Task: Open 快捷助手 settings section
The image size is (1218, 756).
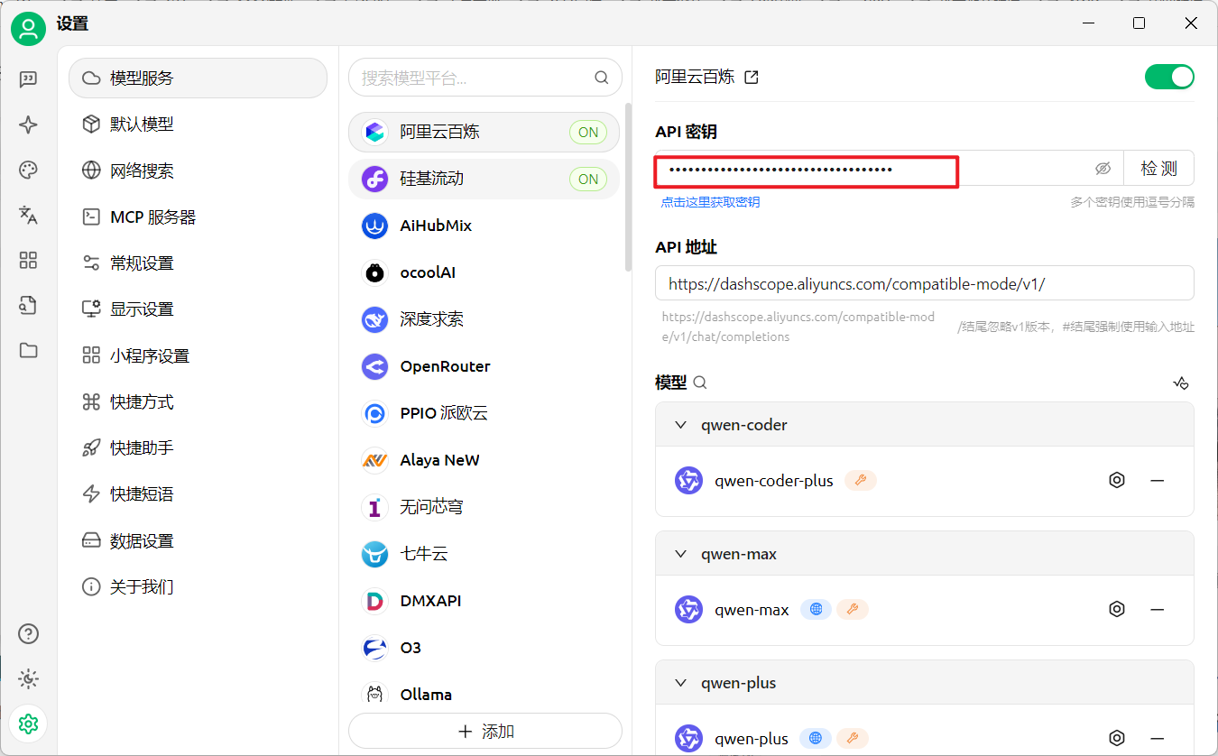Action: pos(198,448)
